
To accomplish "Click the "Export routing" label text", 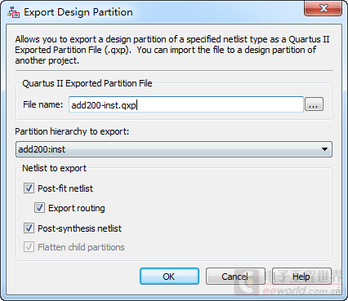I will pyautogui.click(x=77, y=208).
